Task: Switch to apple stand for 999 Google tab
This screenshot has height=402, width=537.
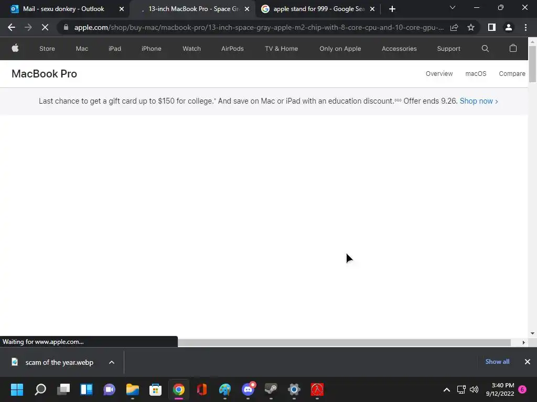Action: click(x=318, y=9)
